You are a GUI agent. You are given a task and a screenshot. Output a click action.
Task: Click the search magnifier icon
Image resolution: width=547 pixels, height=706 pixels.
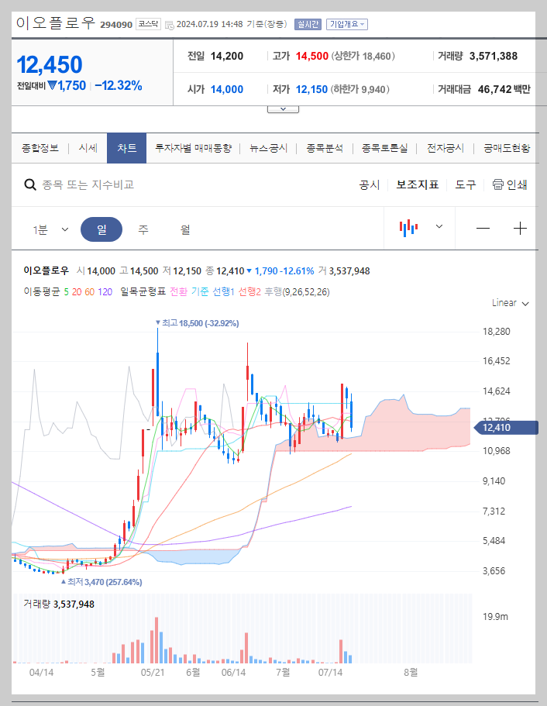[x=30, y=184]
